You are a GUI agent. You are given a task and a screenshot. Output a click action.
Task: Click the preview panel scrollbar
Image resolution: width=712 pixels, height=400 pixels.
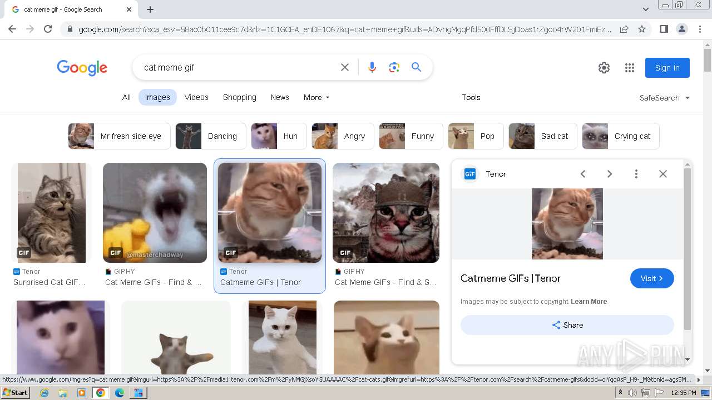click(688, 249)
